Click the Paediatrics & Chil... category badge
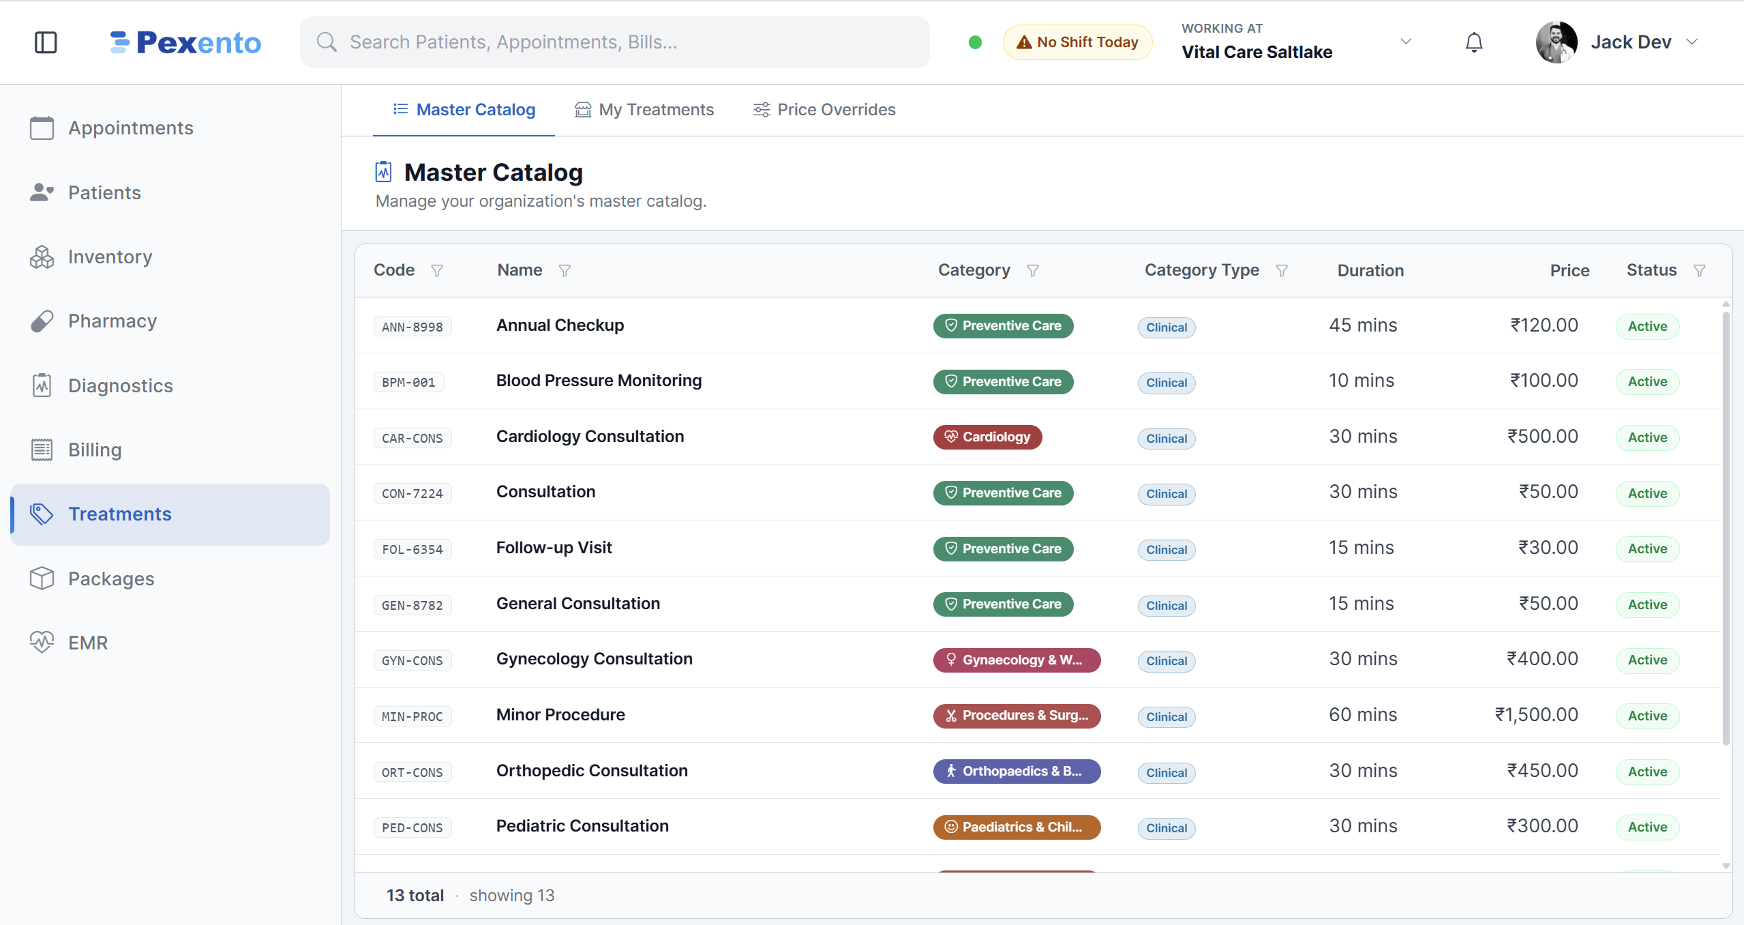This screenshot has height=925, width=1744. pyautogui.click(x=1017, y=827)
